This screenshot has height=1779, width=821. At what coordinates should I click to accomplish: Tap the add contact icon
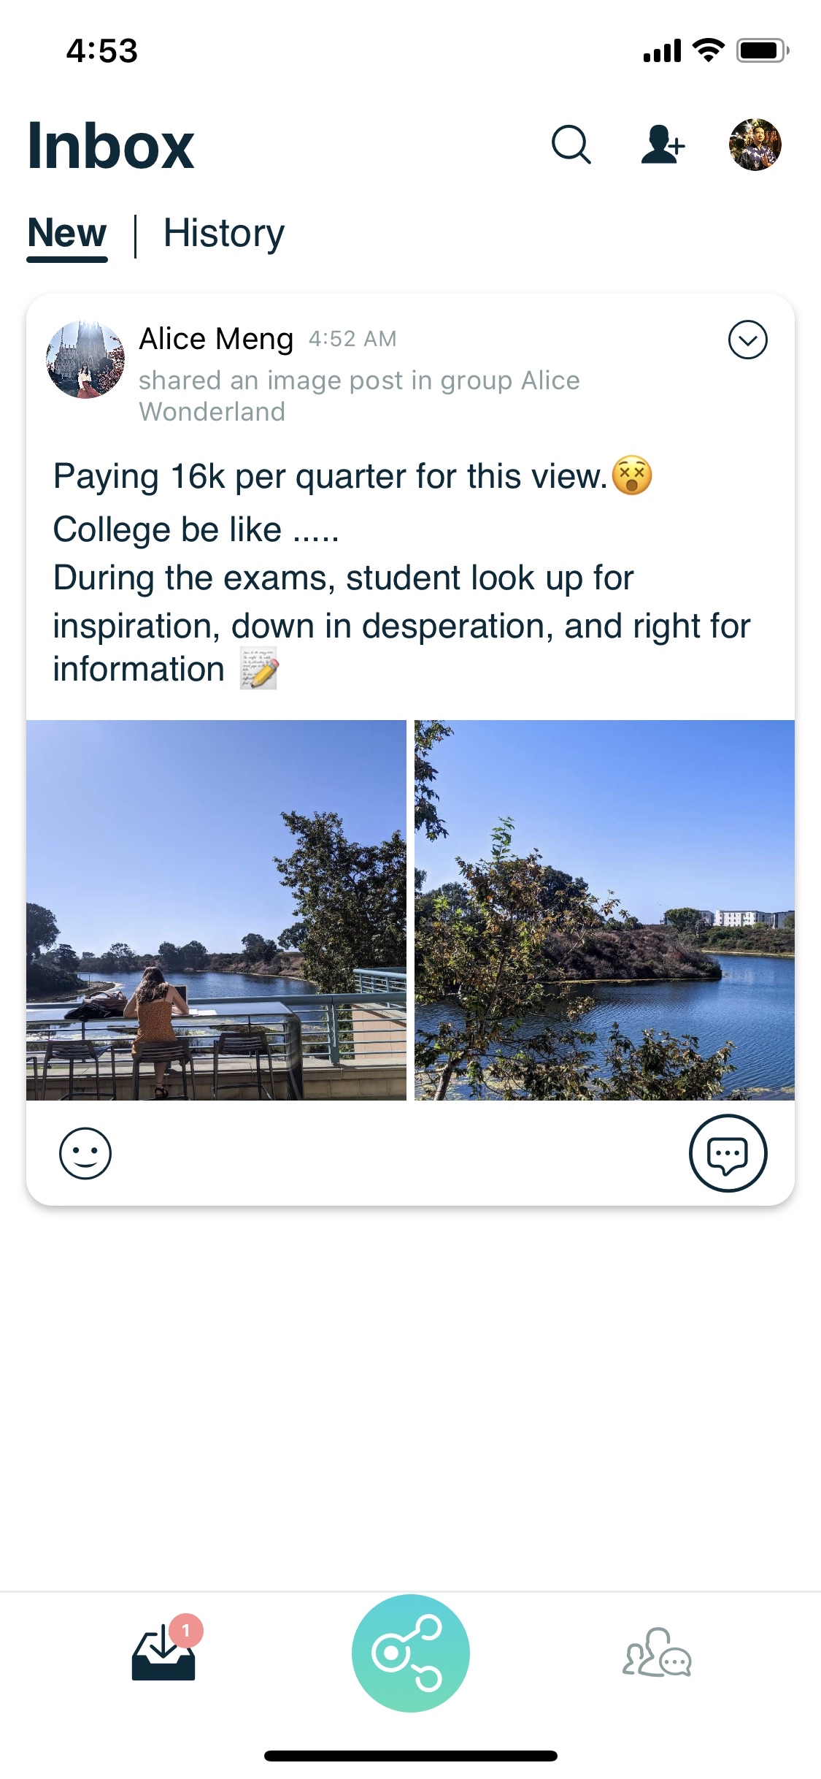point(663,145)
